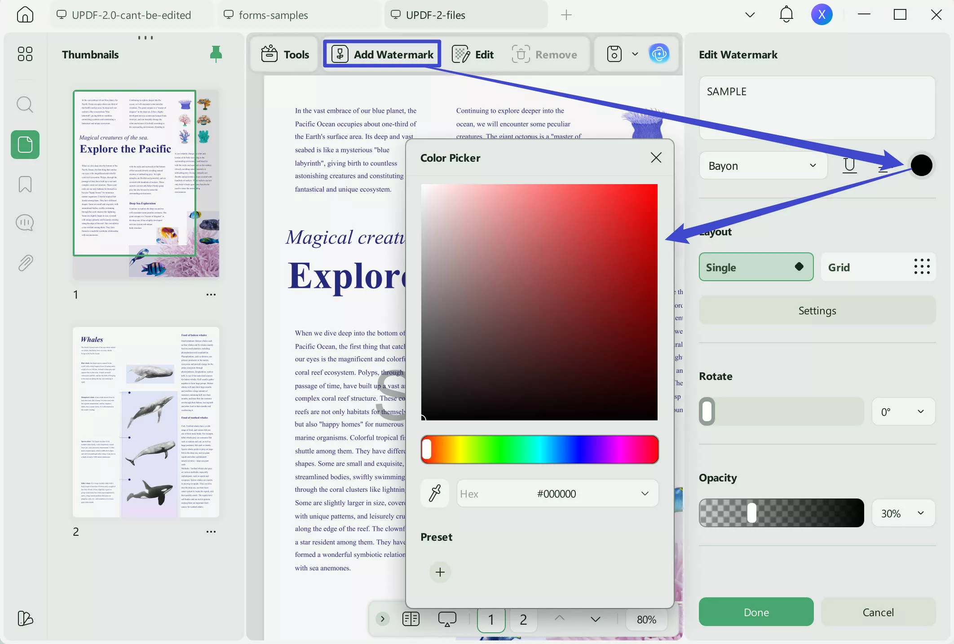Select the Single layout option
The image size is (954, 644).
[755, 267]
